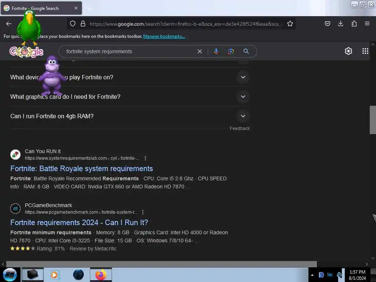View site security via the padlock icon
Image resolution: width=376 pixels, height=282 pixels.
coord(83,23)
